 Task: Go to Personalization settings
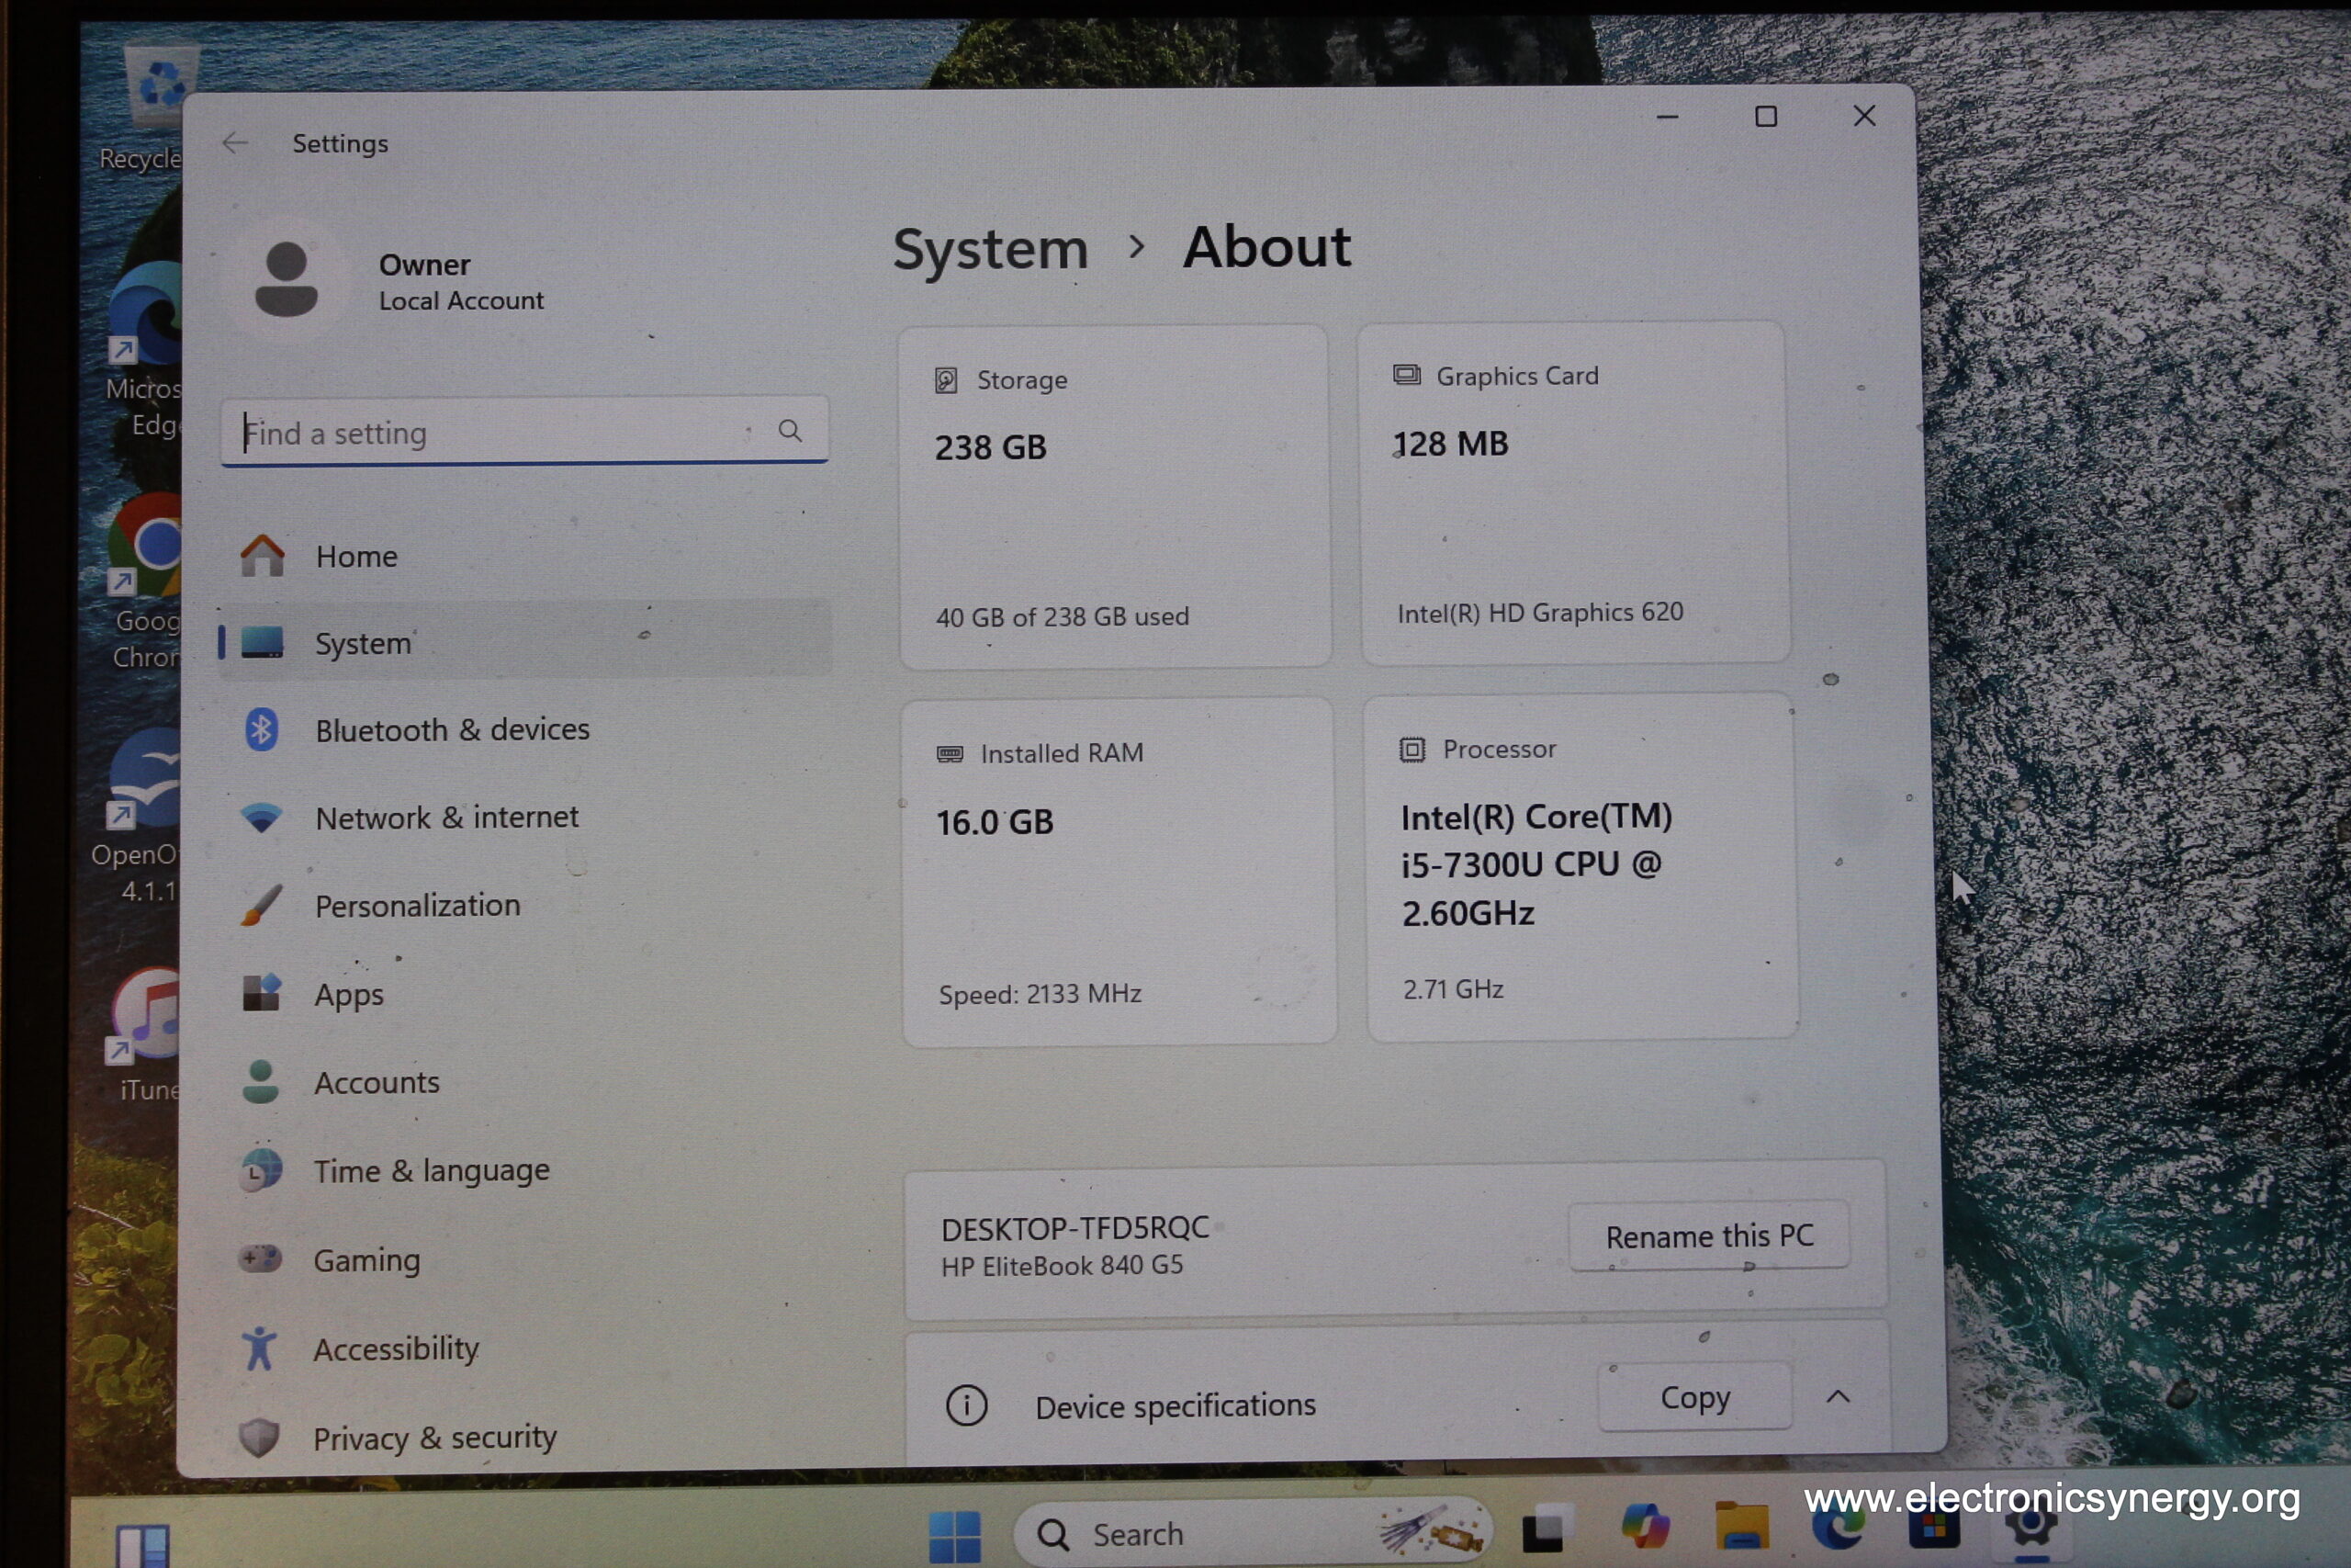417,906
